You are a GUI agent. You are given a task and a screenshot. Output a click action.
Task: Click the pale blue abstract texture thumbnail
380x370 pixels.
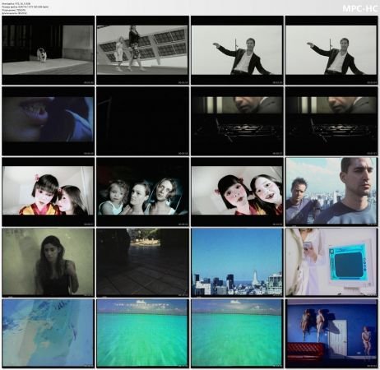tap(48, 333)
